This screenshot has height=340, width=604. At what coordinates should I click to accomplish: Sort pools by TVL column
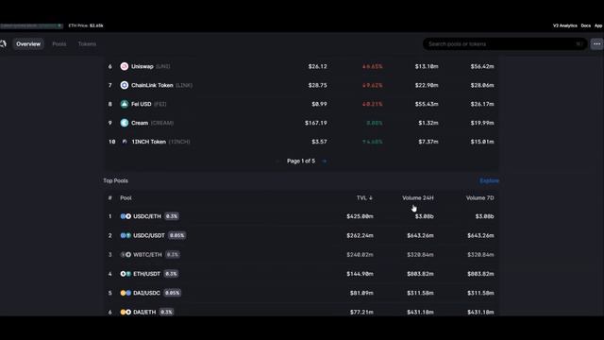(364, 198)
